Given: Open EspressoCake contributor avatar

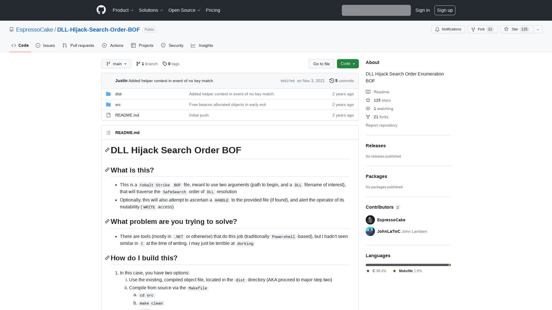Looking at the screenshot, I should (x=370, y=220).
